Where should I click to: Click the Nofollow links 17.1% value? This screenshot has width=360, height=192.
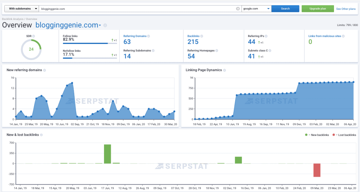pyautogui.click(x=69, y=55)
